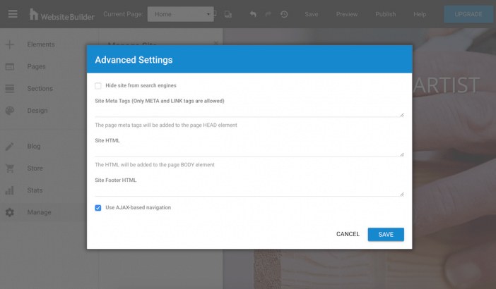Click the Elements plus icon
This screenshot has width=496, height=289.
(10, 44)
